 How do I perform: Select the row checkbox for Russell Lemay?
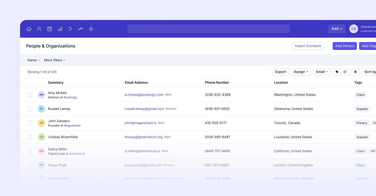click(x=29, y=109)
